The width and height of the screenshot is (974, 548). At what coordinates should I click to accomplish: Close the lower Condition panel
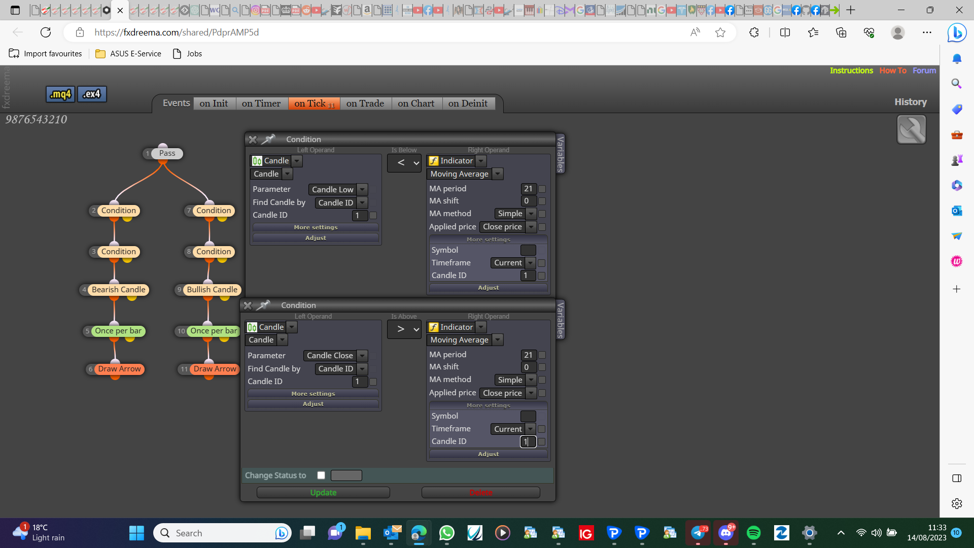coord(248,305)
